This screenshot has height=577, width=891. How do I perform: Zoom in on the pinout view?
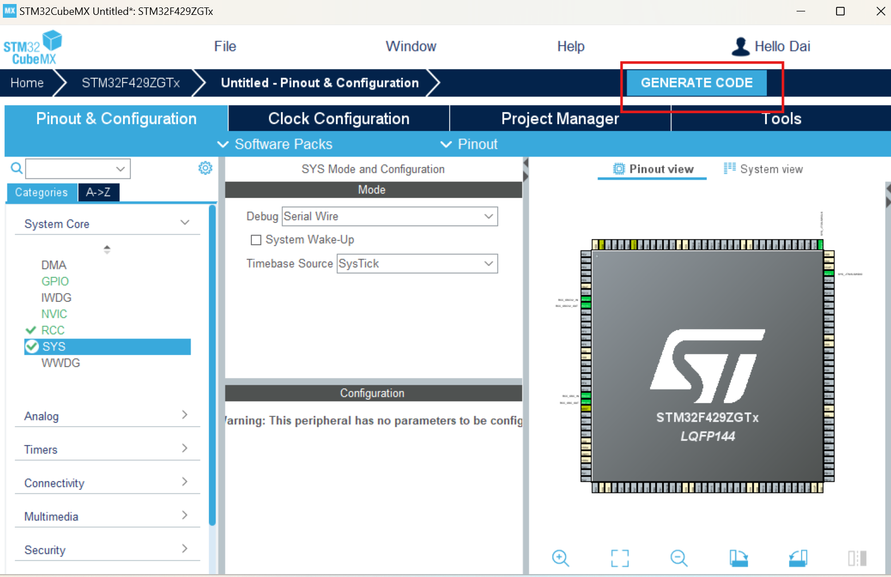560,558
